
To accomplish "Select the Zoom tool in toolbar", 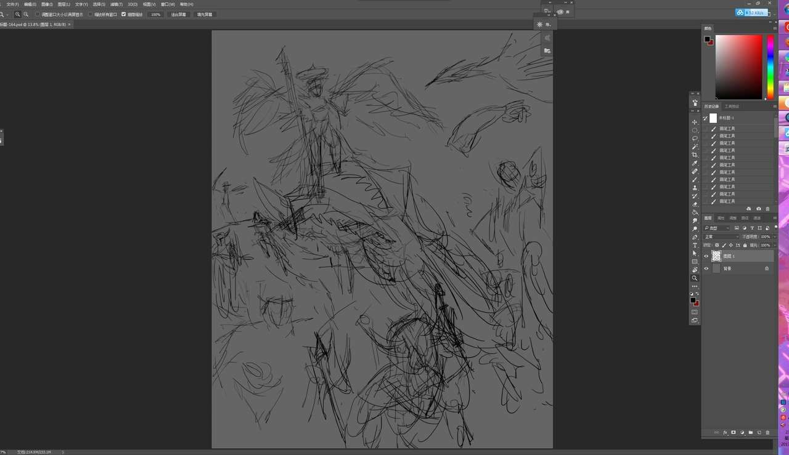I will (x=695, y=278).
